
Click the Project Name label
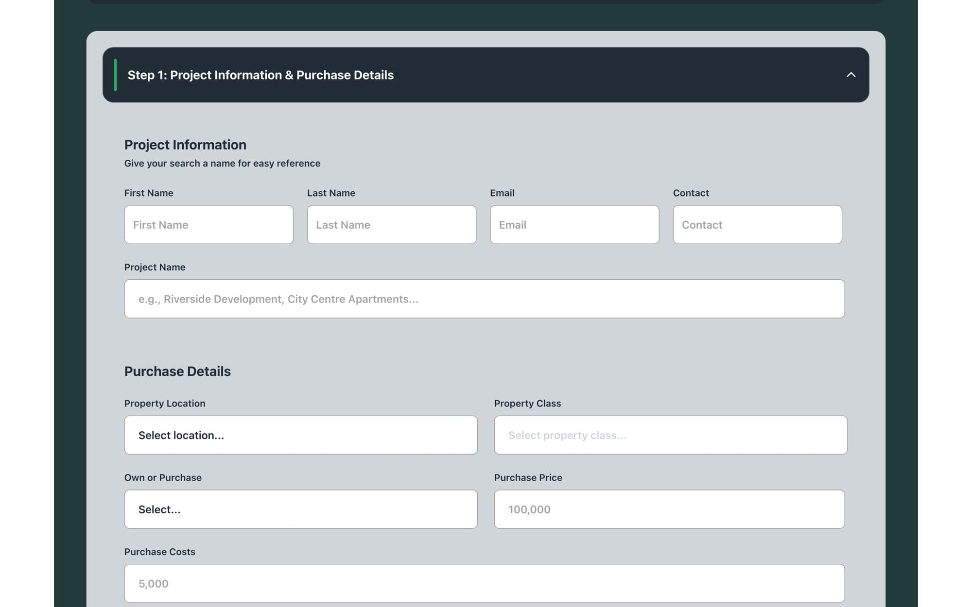[155, 267]
